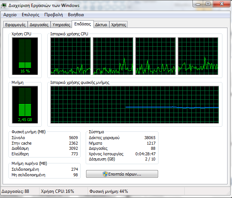This screenshot has width=232, height=198.
Task: Click the Στην cache value 2362
Action: pos(74,143)
